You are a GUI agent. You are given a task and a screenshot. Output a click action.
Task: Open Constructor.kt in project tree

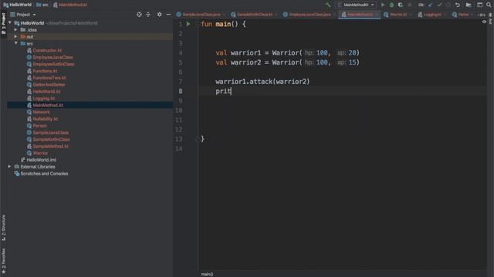[47, 51]
